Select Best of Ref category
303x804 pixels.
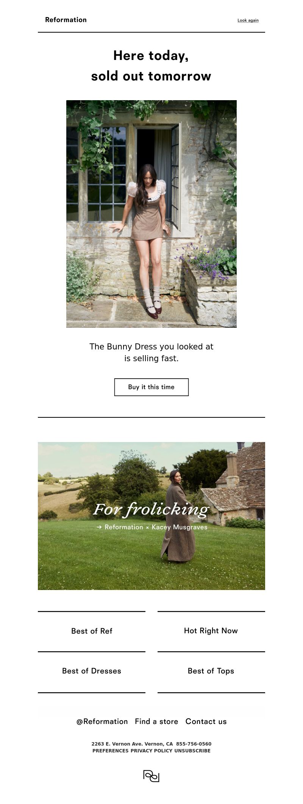92,631
